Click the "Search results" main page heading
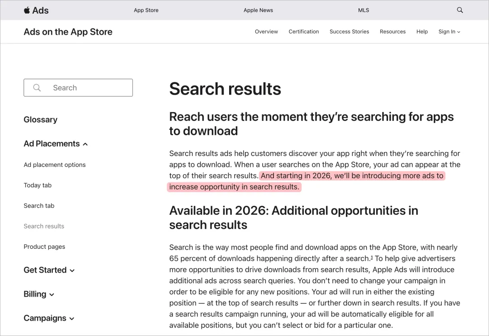This screenshot has width=489, height=336. click(225, 89)
